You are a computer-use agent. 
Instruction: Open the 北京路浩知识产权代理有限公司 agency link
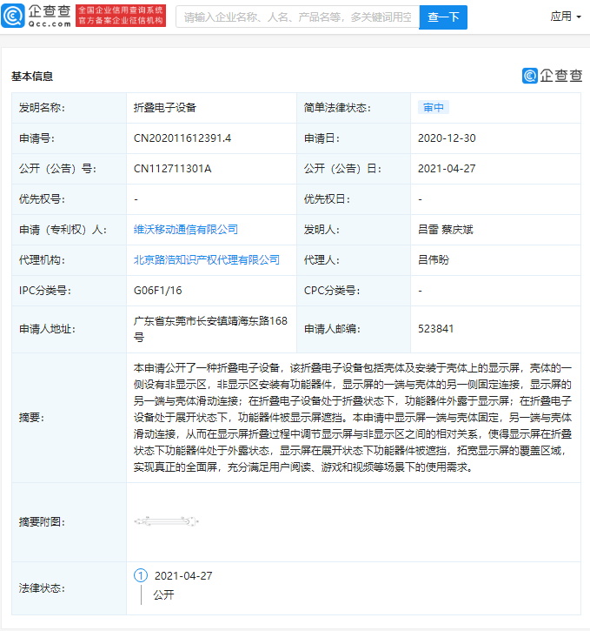207,260
